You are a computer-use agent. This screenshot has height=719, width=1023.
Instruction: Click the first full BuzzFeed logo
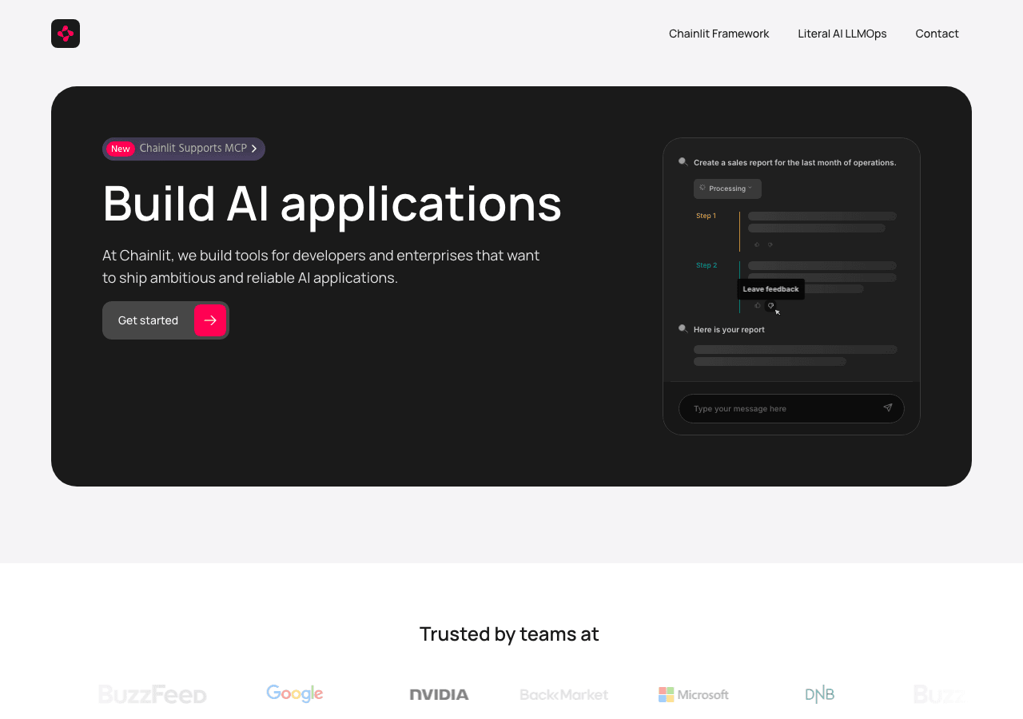[x=153, y=694]
